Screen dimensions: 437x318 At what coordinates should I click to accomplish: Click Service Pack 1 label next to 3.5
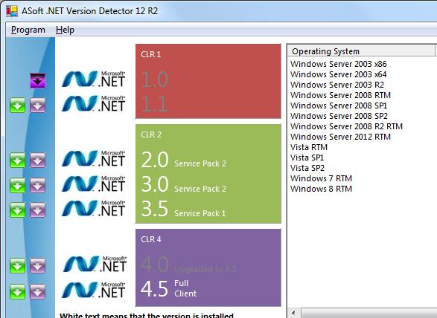click(x=200, y=213)
